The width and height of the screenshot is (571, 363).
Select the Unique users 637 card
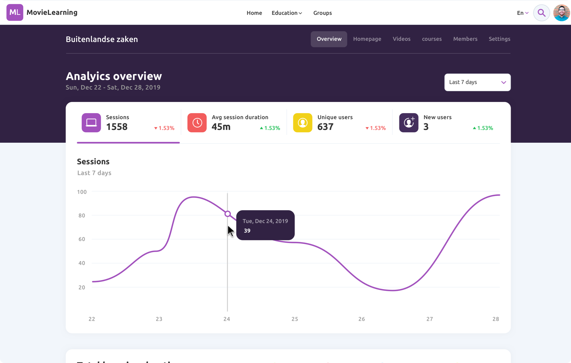coord(339,123)
